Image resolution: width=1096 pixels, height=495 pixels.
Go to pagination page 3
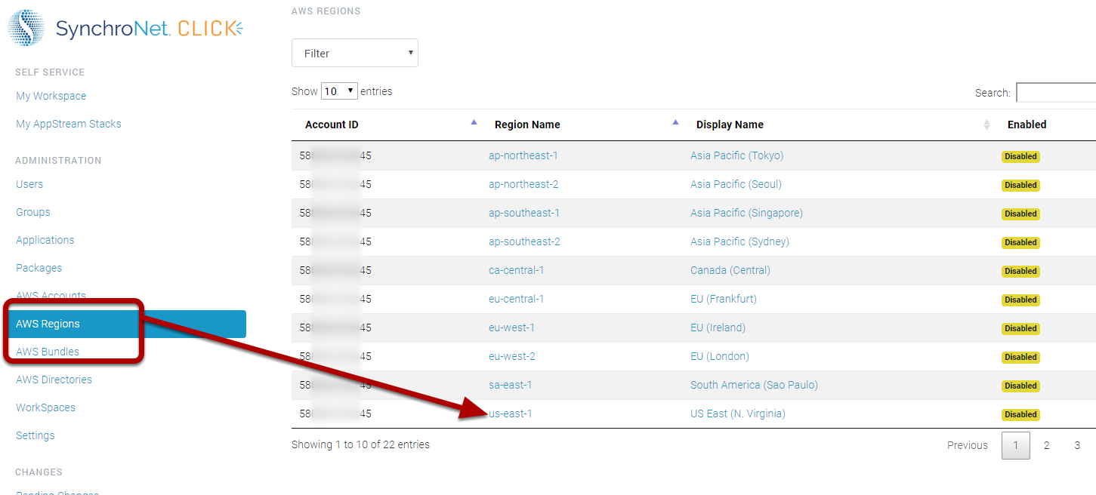(1077, 445)
